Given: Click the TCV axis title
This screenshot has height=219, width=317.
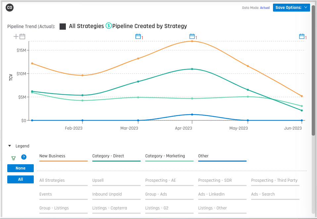Looking at the screenshot, I should point(11,78).
